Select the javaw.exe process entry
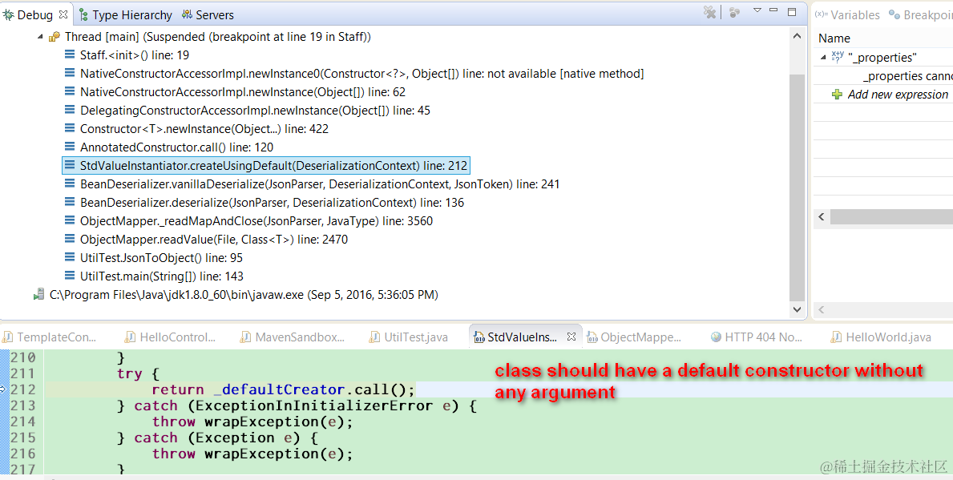Screen dimensions: 953x480 click(x=236, y=295)
